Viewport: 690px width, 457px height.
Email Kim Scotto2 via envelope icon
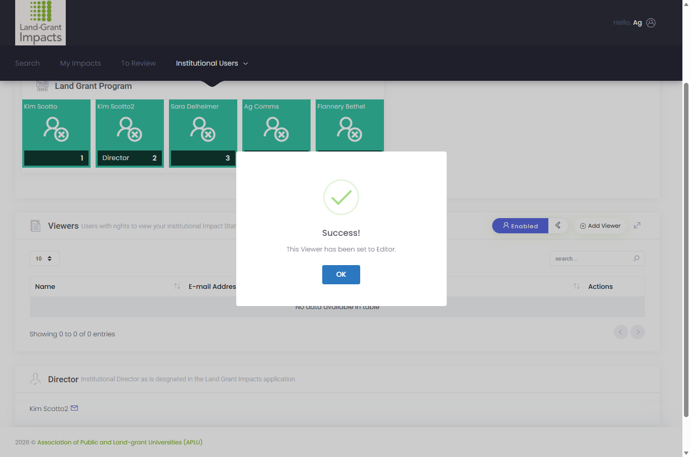(74, 408)
